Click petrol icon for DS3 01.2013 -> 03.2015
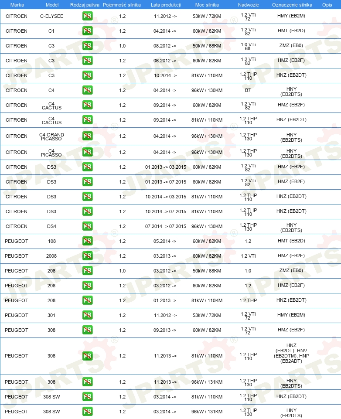Screen dimensions: 341x419 pyautogui.click(x=87, y=167)
